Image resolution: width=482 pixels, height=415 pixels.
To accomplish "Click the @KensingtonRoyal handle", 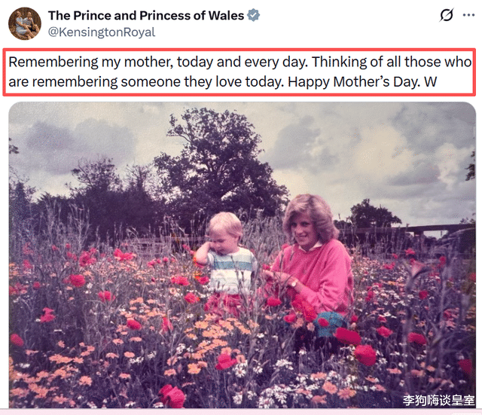I will [102, 32].
